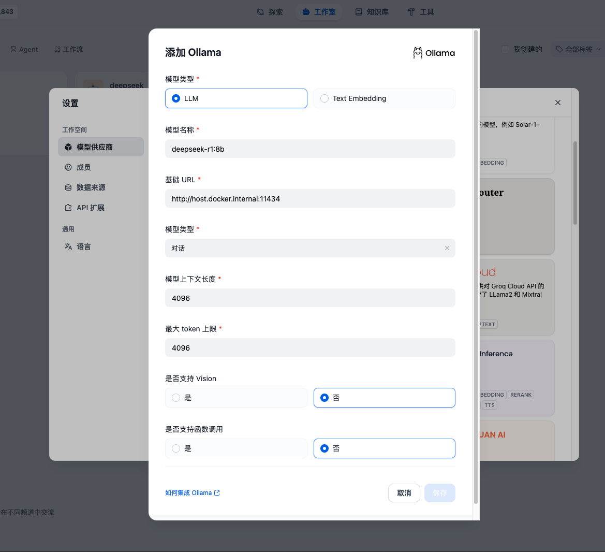
Task: Click the Ollama logo icon in dialog header
Action: [418, 53]
